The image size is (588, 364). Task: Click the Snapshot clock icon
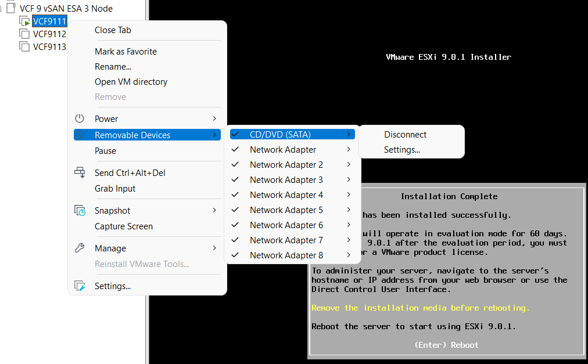80,211
